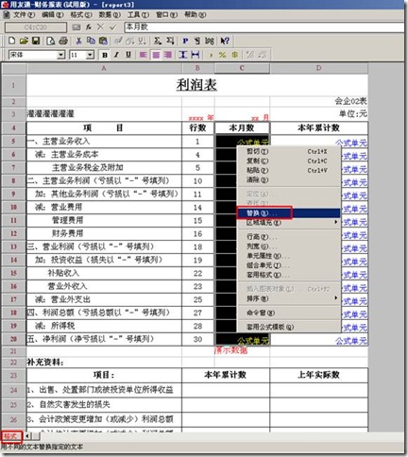The width and height of the screenshot is (408, 457).
Task: Open the 文件 menu
Action: click(x=24, y=15)
